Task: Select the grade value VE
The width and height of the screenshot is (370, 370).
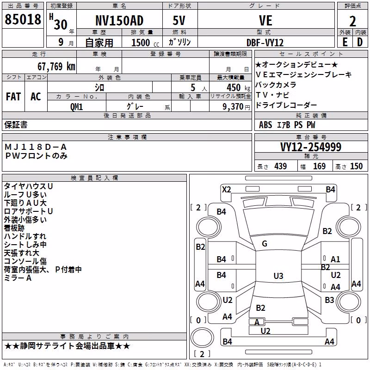Action: click(x=265, y=20)
